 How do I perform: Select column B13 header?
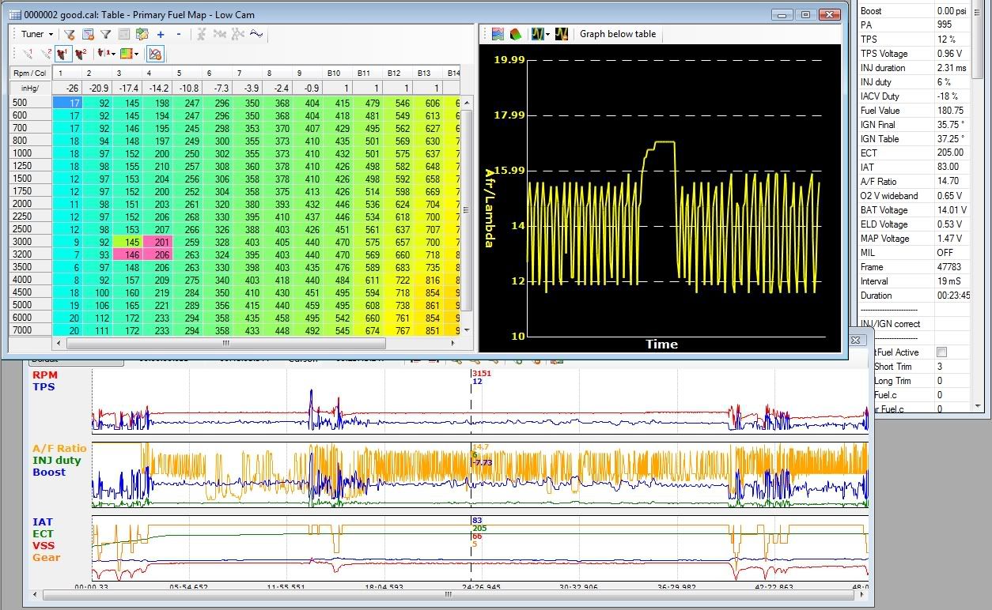[428, 73]
